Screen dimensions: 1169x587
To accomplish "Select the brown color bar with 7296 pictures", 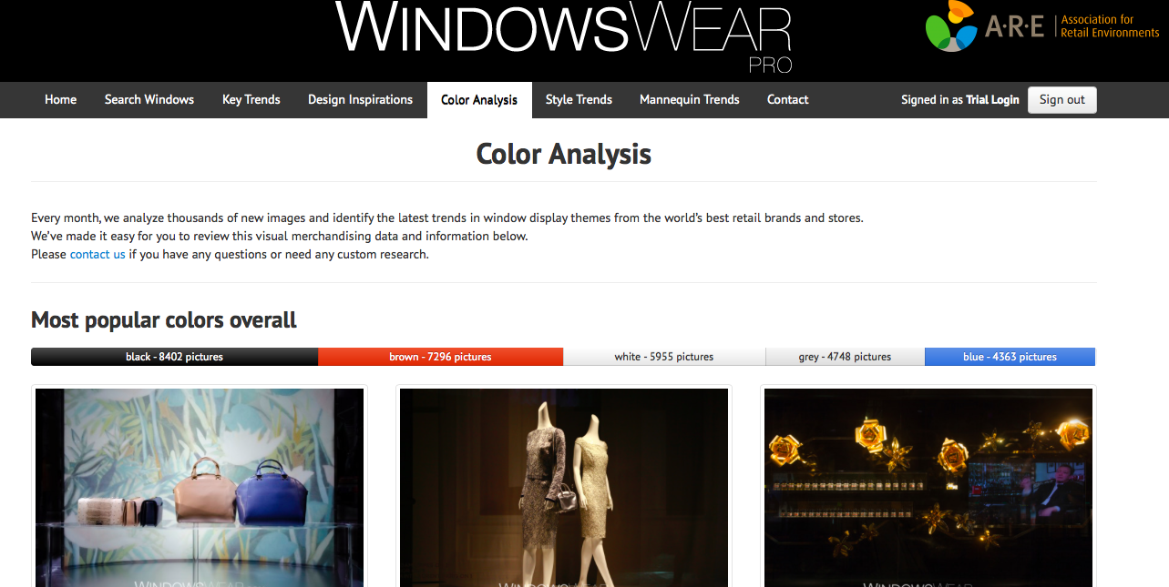I will 440,357.
